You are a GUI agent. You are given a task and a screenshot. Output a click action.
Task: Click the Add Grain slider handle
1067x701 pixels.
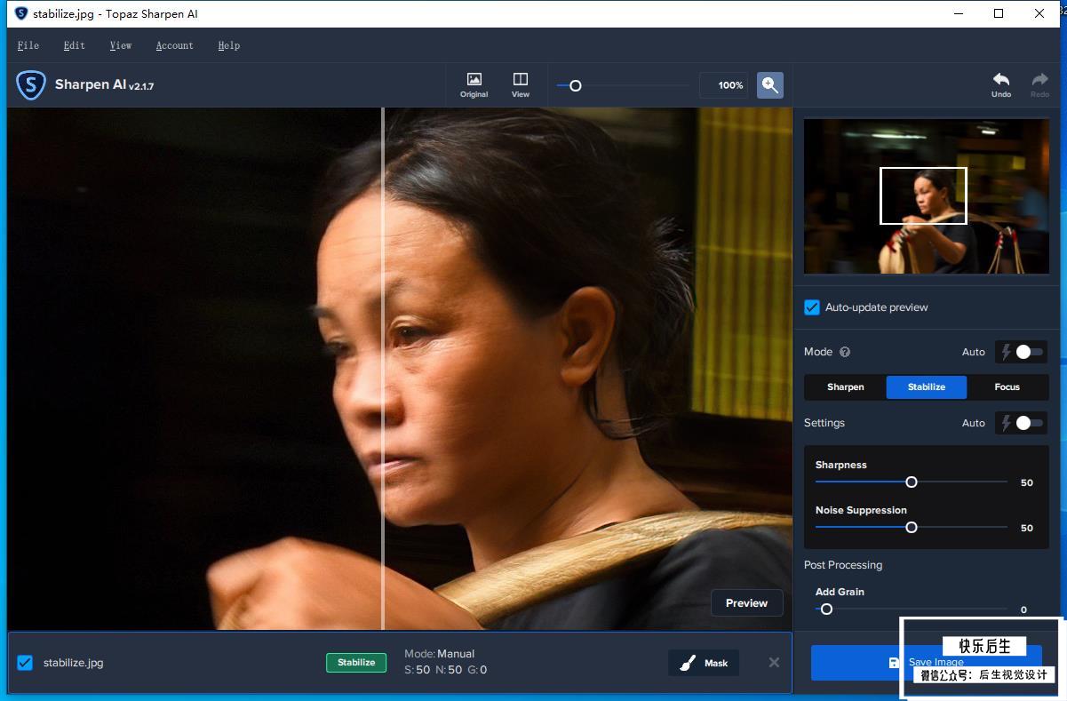pos(826,609)
